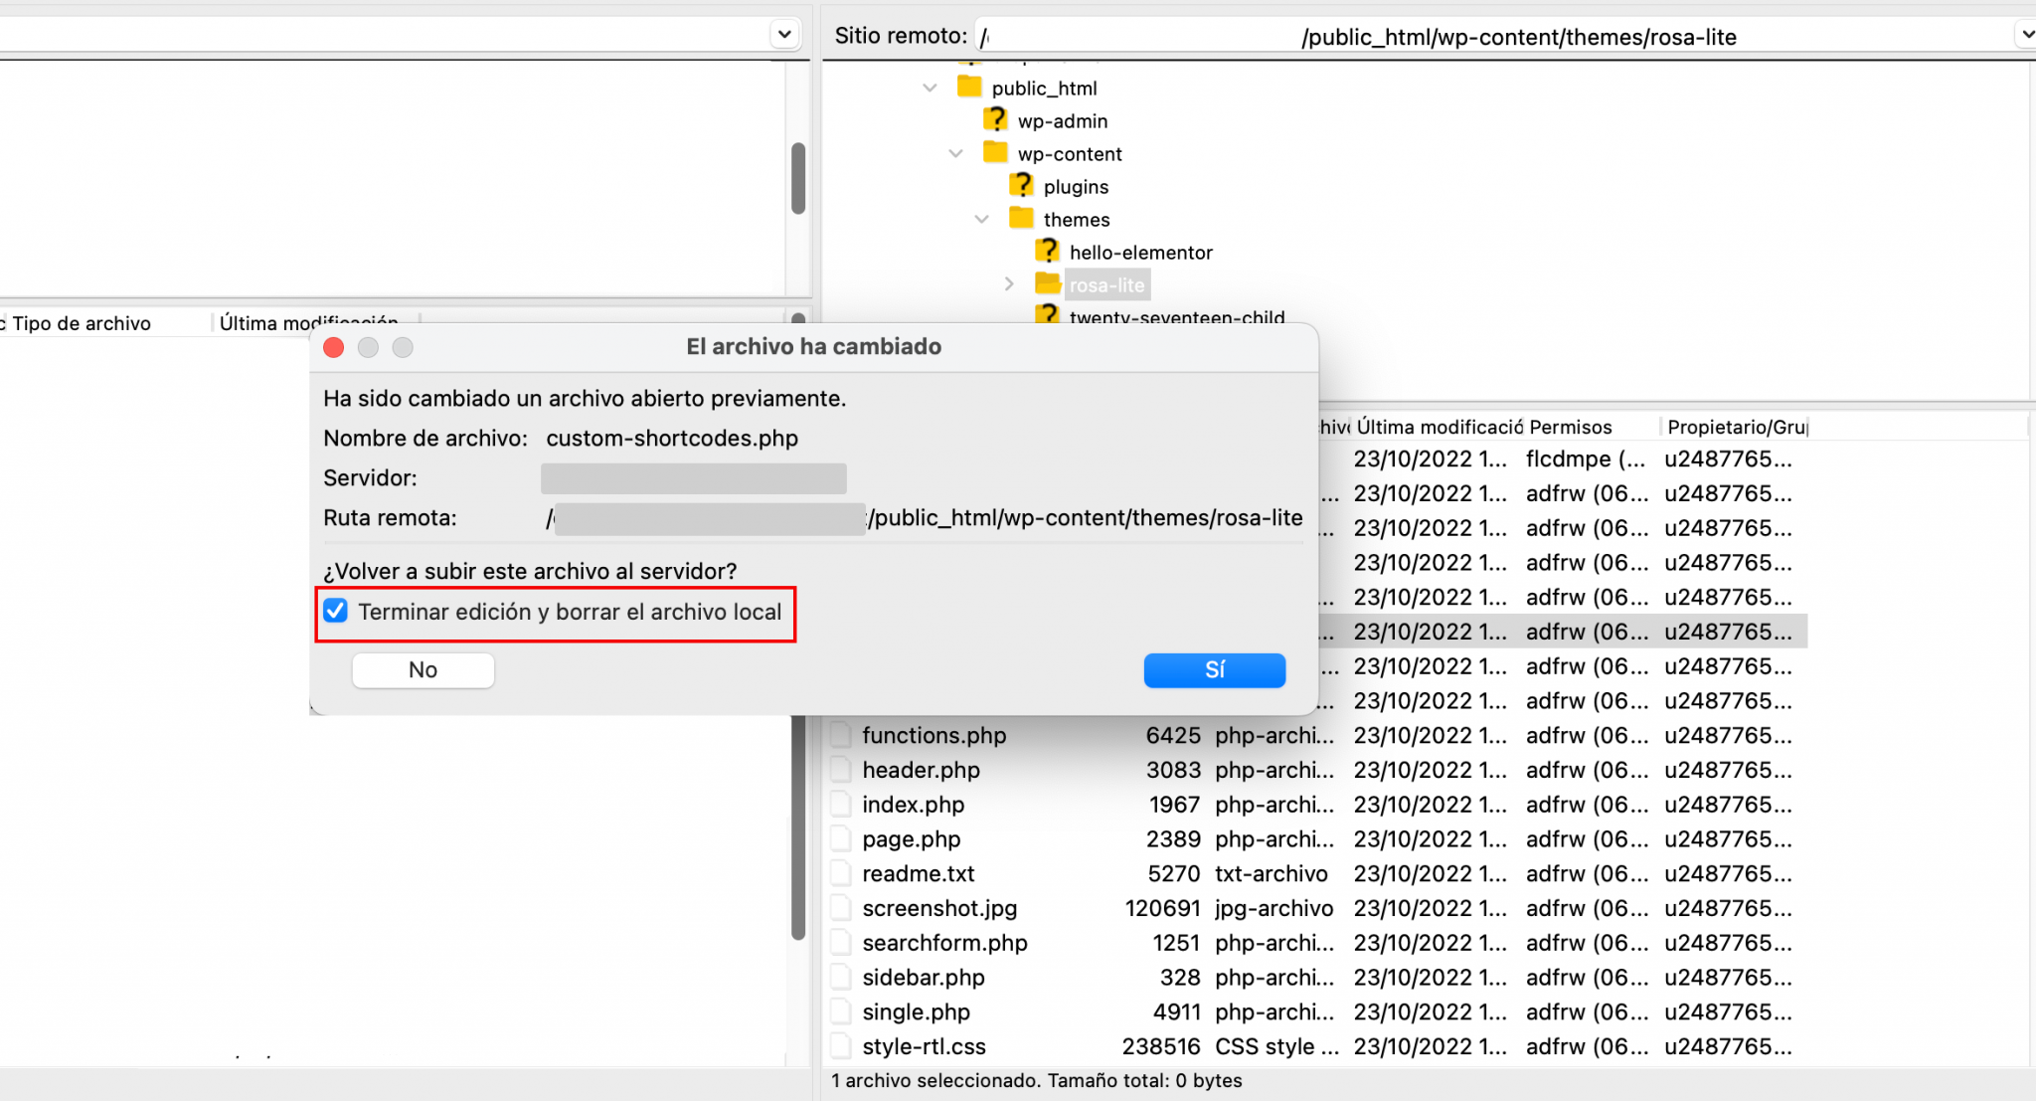2036x1101 pixels.
Task: Click the style-rtl.css file icon
Action: 840,1045
